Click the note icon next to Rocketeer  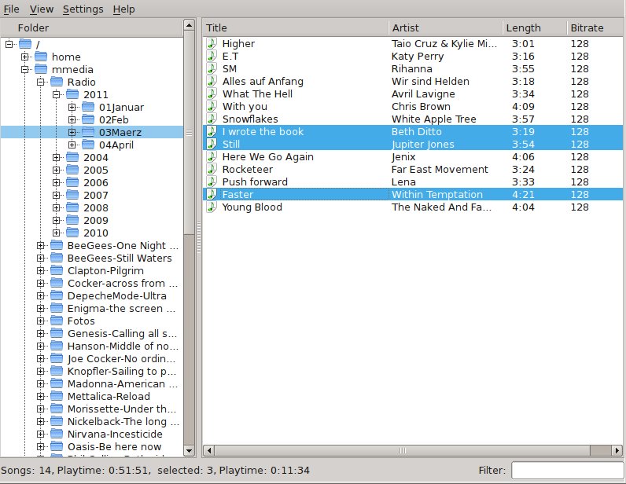212,169
